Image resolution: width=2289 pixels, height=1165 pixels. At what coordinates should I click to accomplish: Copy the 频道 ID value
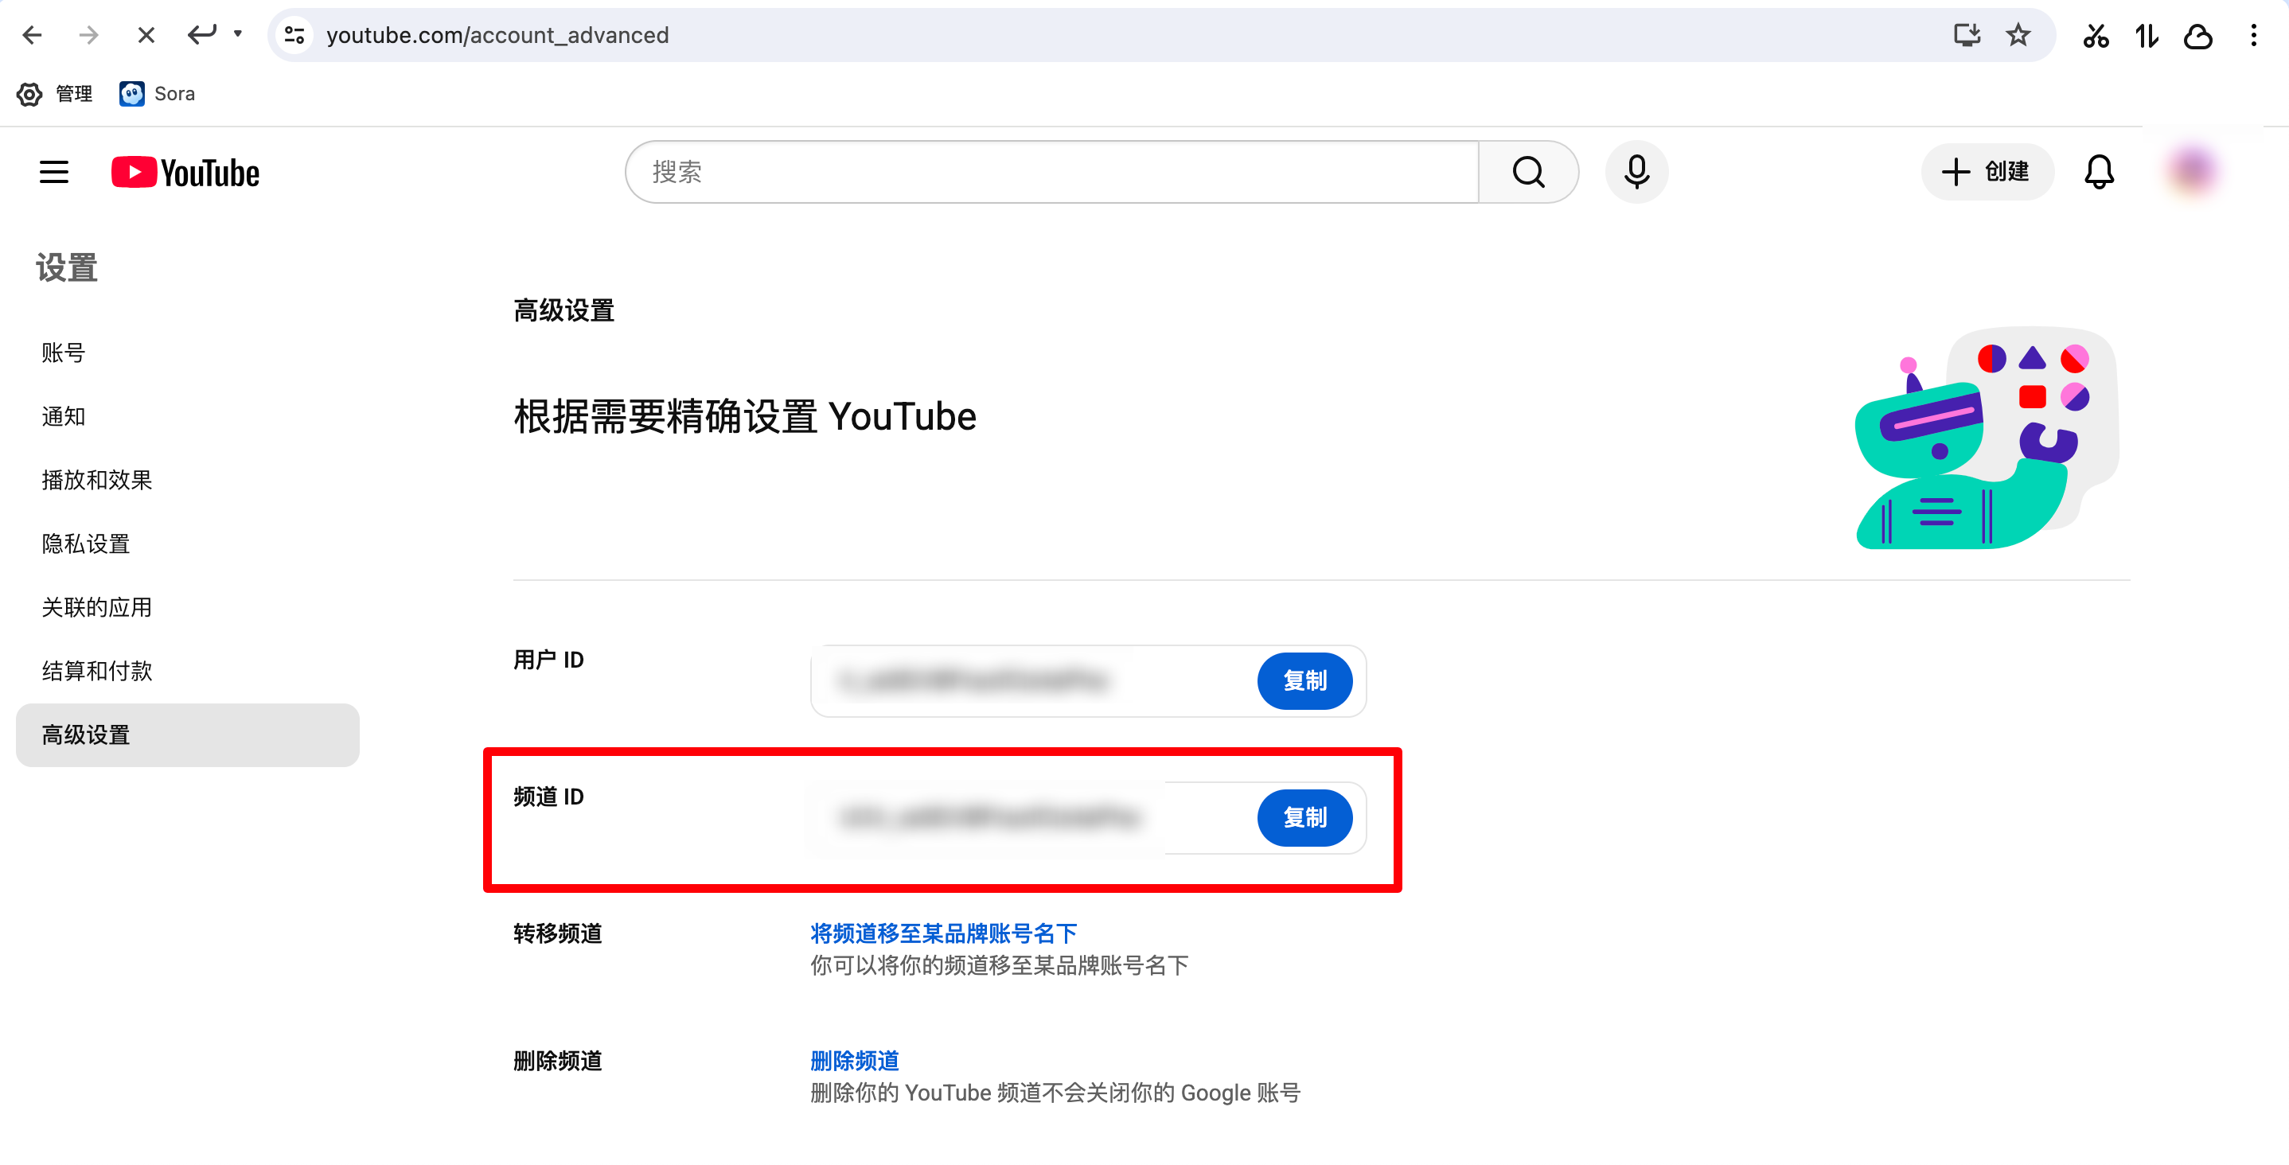tap(1304, 817)
